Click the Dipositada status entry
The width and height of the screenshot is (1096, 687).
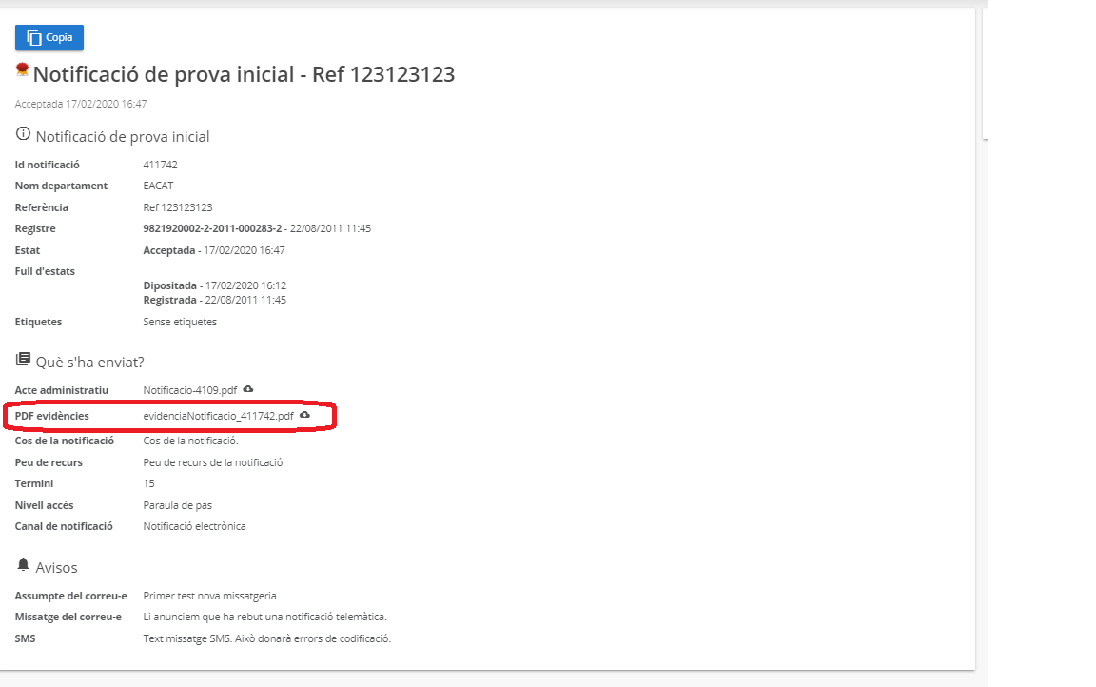215,285
